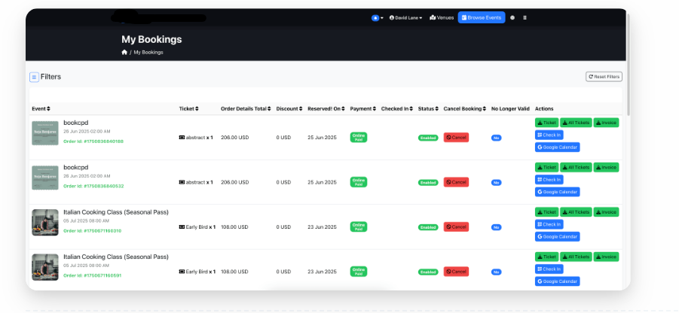Open first Italian Cooking Class event thumbnail
This screenshot has width=679, height=313.
(x=45, y=223)
